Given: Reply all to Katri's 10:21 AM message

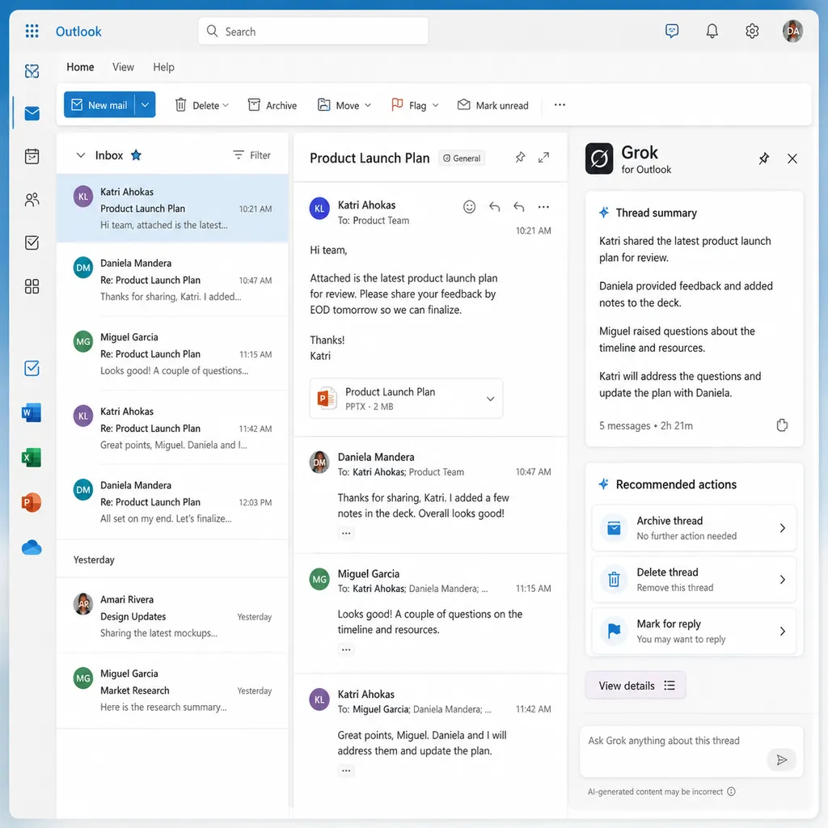Looking at the screenshot, I should pos(518,207).
